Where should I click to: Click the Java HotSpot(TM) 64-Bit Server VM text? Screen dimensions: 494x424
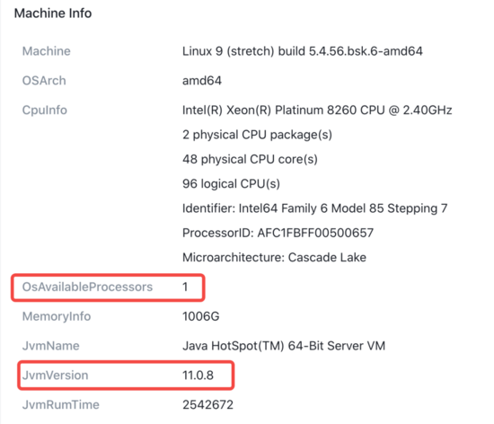pos(284,346)
